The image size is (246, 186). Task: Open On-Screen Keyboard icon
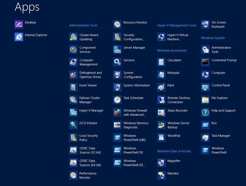point(205,24)
